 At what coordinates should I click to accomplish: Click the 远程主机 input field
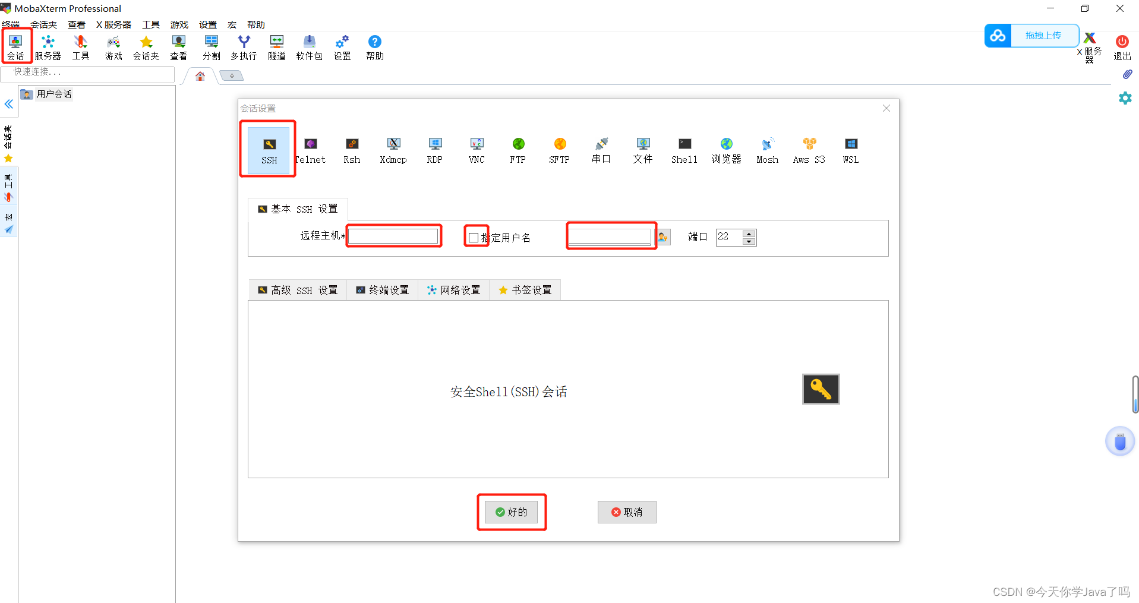pos(393,236)
